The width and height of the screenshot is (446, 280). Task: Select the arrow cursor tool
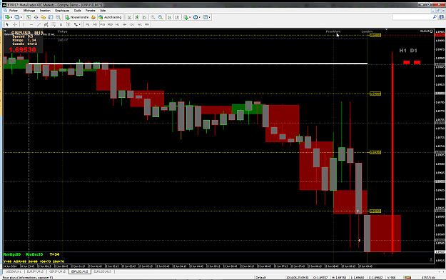pos(7,24)
